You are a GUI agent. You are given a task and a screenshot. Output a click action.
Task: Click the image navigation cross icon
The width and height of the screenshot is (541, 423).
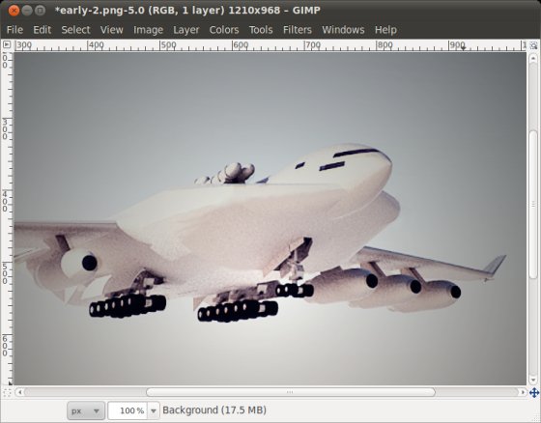point(534,393)
